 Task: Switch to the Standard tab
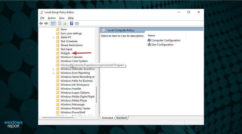[121, 118]
